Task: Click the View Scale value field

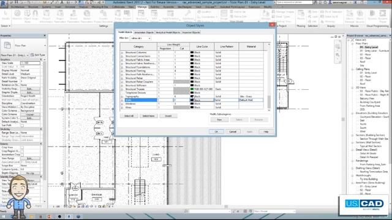Action: coord(30,63)
